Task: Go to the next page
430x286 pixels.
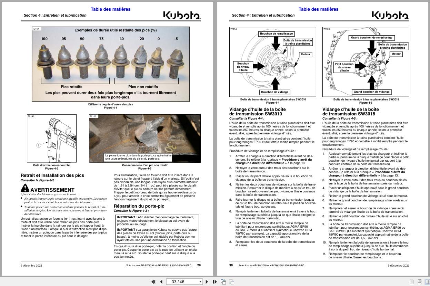Action: (x=207, y=282)
